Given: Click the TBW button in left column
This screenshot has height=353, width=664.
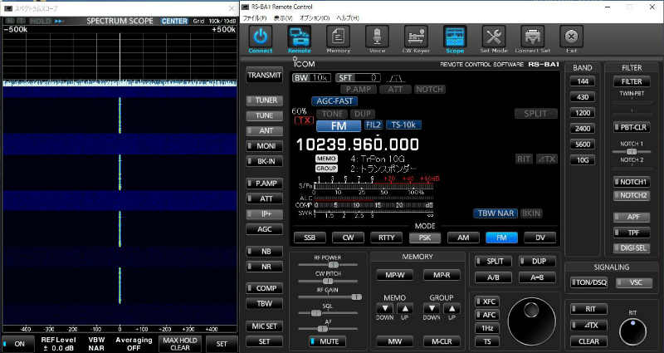Looking at the screenshot, I should 265,303.
